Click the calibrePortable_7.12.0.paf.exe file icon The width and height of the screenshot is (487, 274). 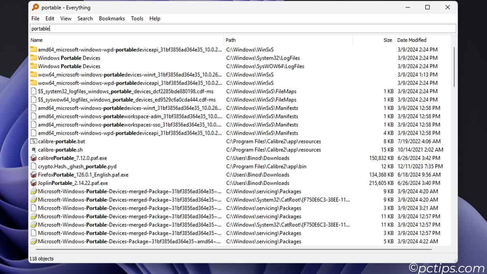pyautogui.click(x=34, y=158)
